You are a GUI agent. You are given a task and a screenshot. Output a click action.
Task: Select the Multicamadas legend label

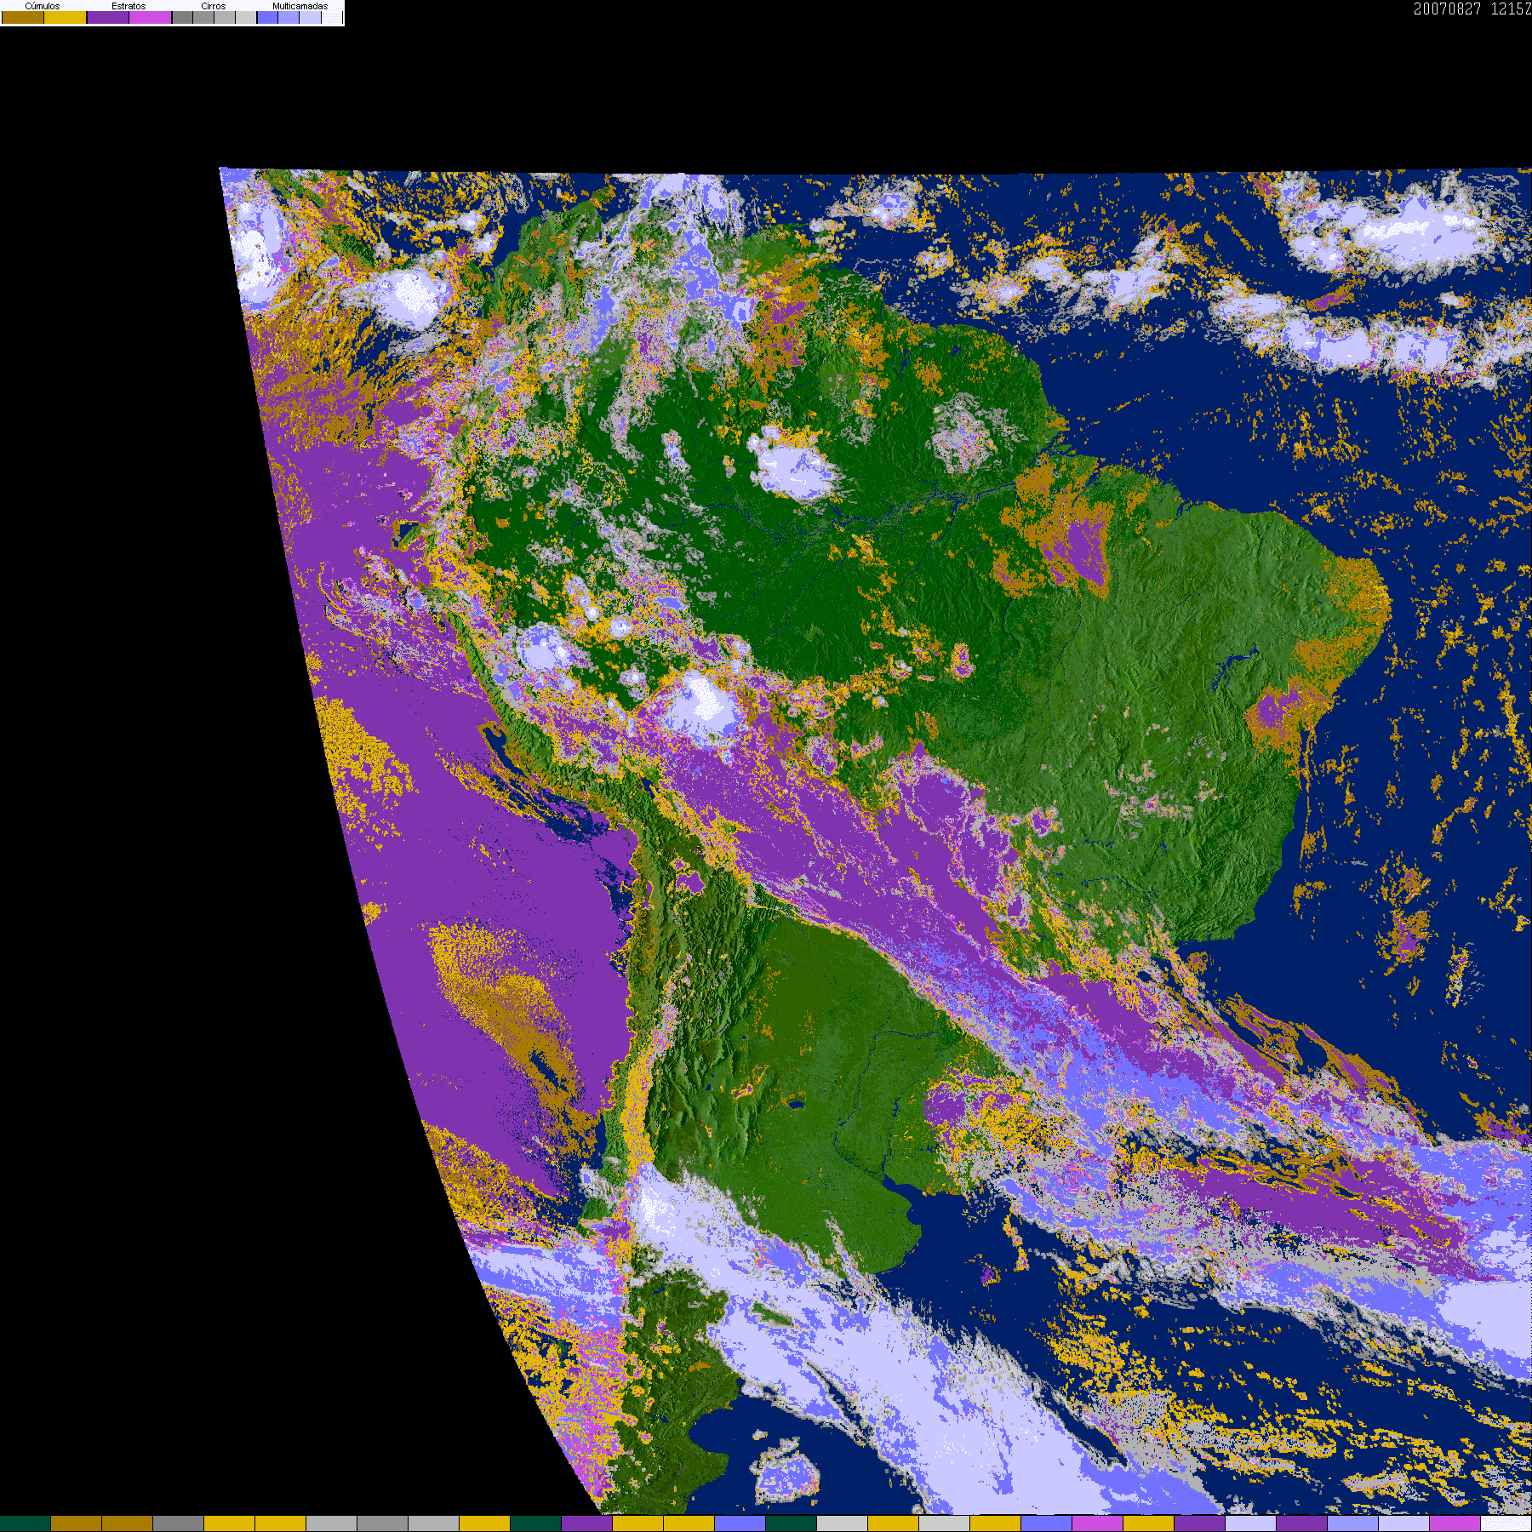tap(300, 6)
